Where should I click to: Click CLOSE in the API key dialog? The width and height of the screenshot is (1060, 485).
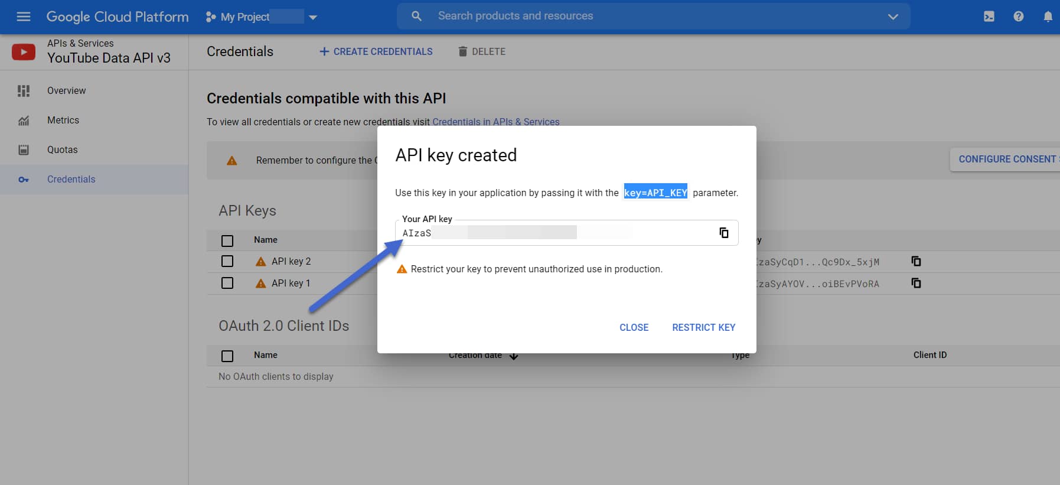(x=634, y=327)
